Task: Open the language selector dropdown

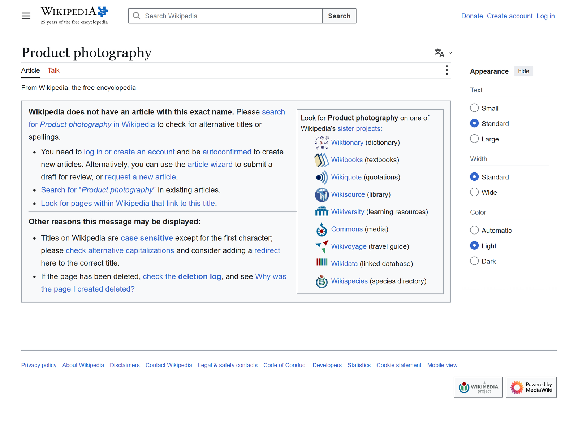Action: tap(443, 53)
